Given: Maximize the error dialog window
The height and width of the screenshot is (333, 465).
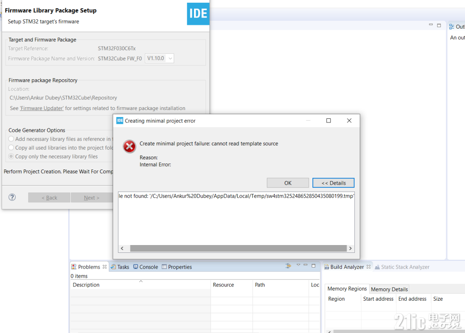Looking at the screenshot, I should click(329, 121).
